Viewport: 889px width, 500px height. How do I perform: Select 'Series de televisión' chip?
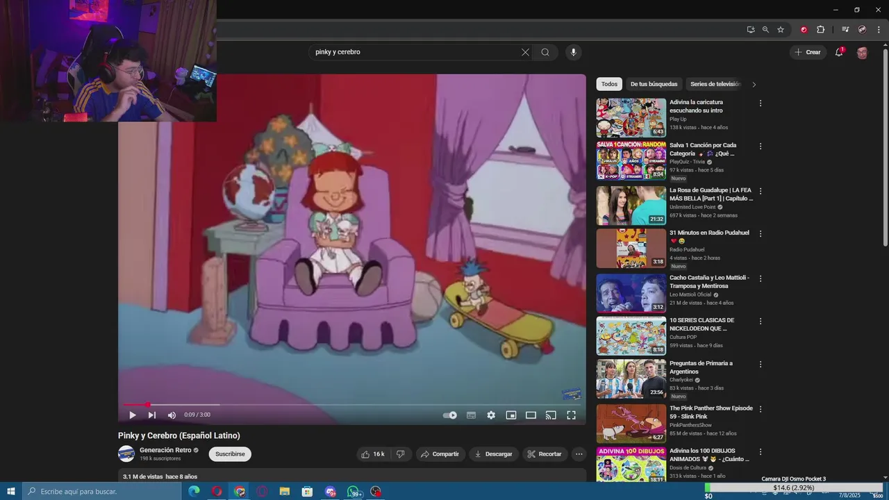tap(715, 84)
